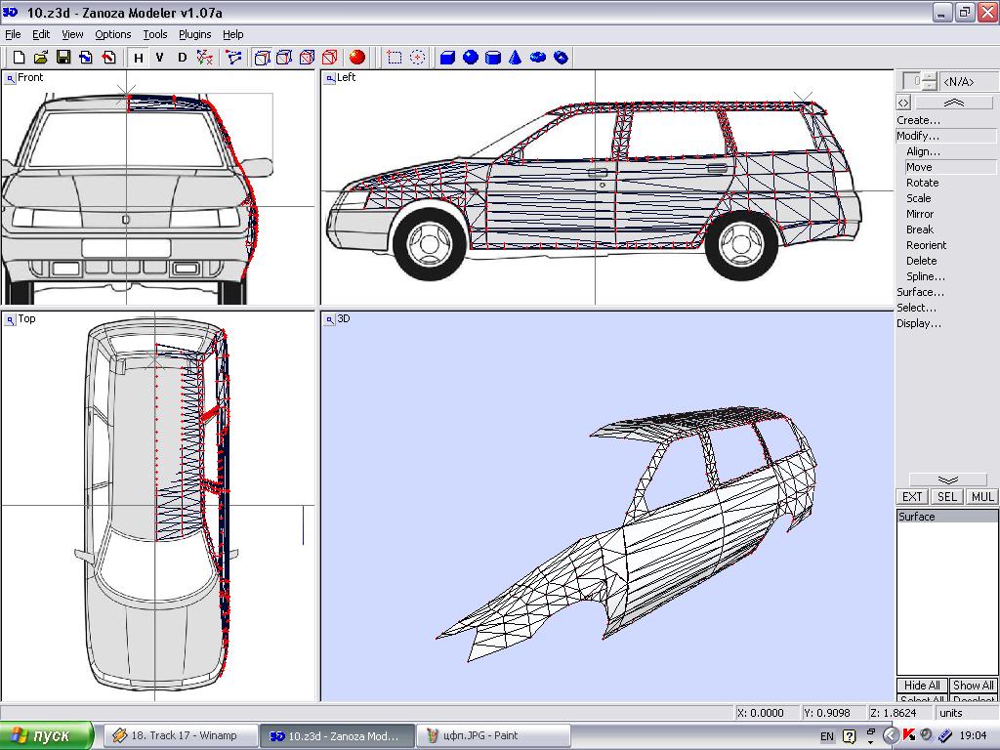
Task: Open the Tools menu
Action: click(155, 34)
